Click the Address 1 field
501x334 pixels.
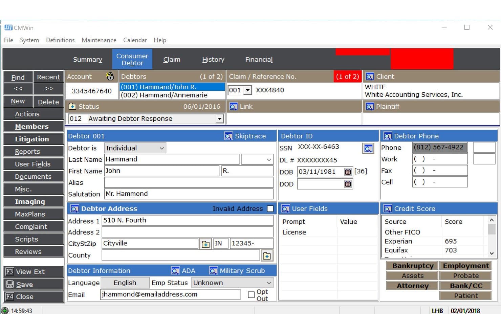pyautogui.click(x=188, y=220)
